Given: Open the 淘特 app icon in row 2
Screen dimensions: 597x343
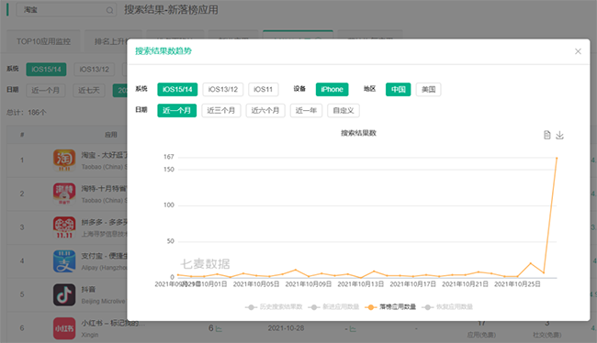Looking at the screenshot, I should point(64,194).
